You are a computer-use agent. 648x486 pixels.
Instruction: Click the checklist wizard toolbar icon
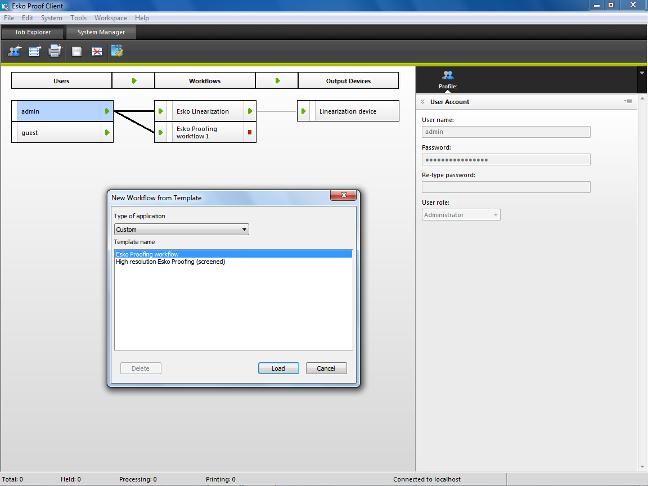(117, 51)
